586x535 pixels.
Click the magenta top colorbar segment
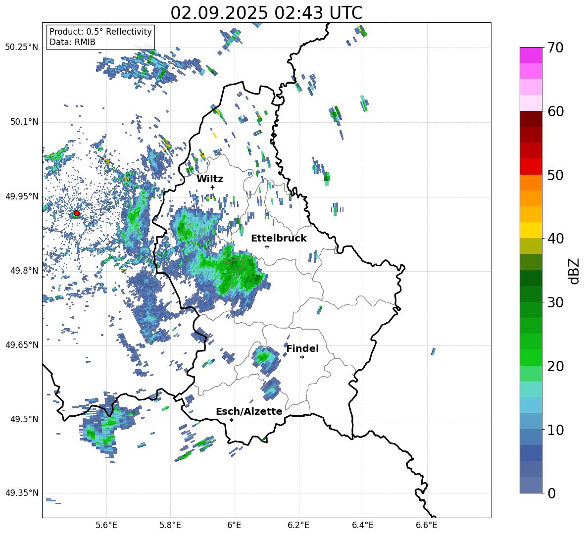click(531, 55)
